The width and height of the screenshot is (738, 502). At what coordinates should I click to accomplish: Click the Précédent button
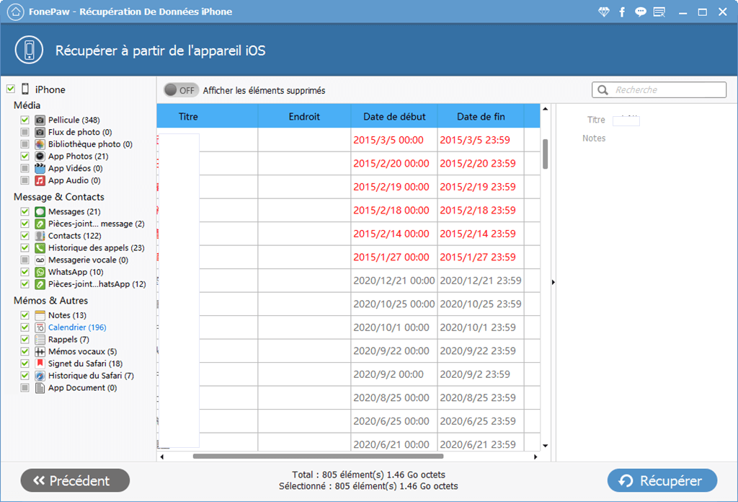click(75, 480)
